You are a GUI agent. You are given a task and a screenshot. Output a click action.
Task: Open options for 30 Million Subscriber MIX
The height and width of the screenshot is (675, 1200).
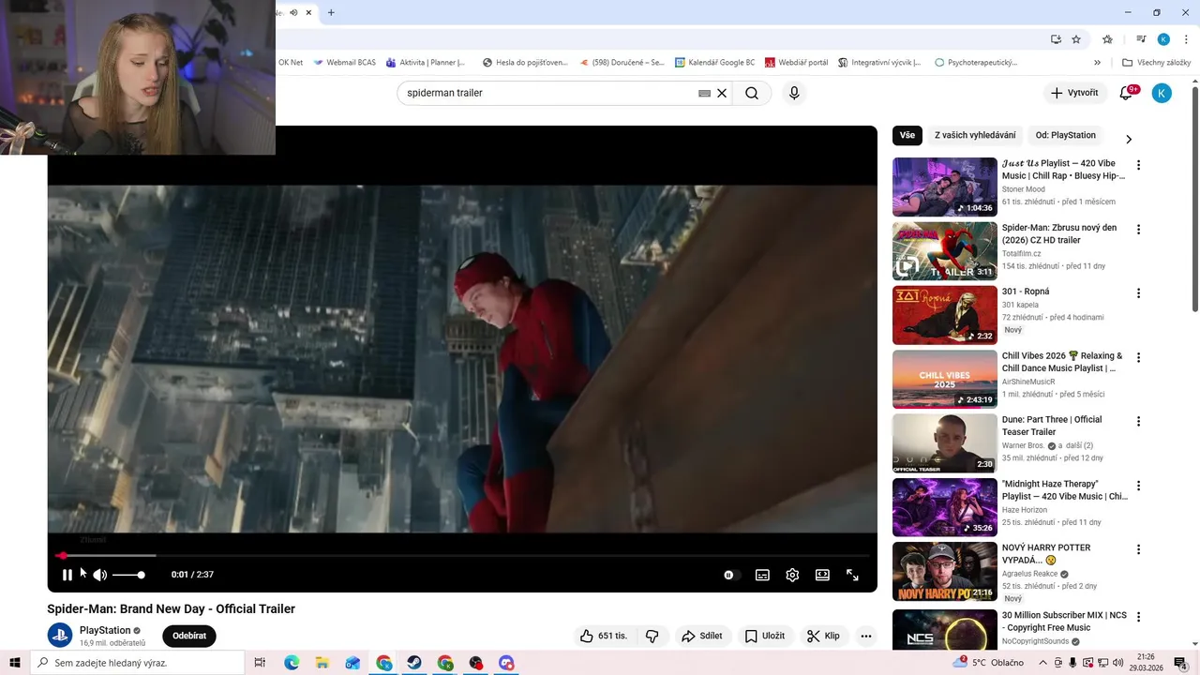[1138, 617]
